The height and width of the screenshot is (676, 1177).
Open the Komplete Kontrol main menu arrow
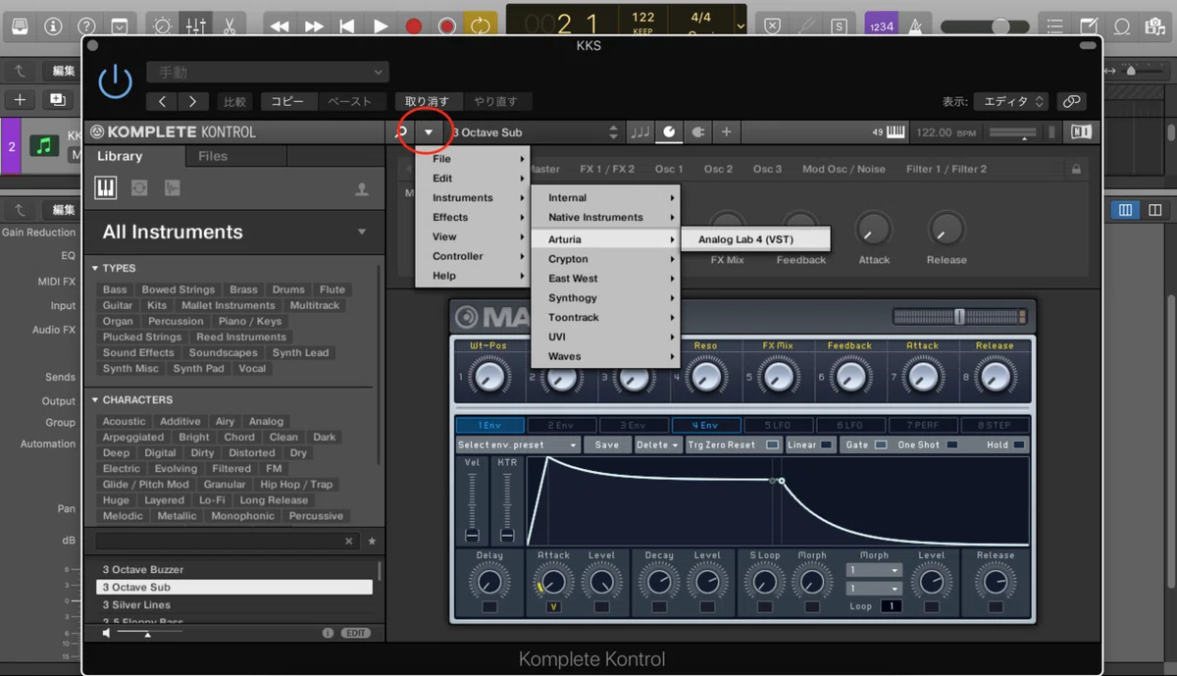tap(429, 132)
